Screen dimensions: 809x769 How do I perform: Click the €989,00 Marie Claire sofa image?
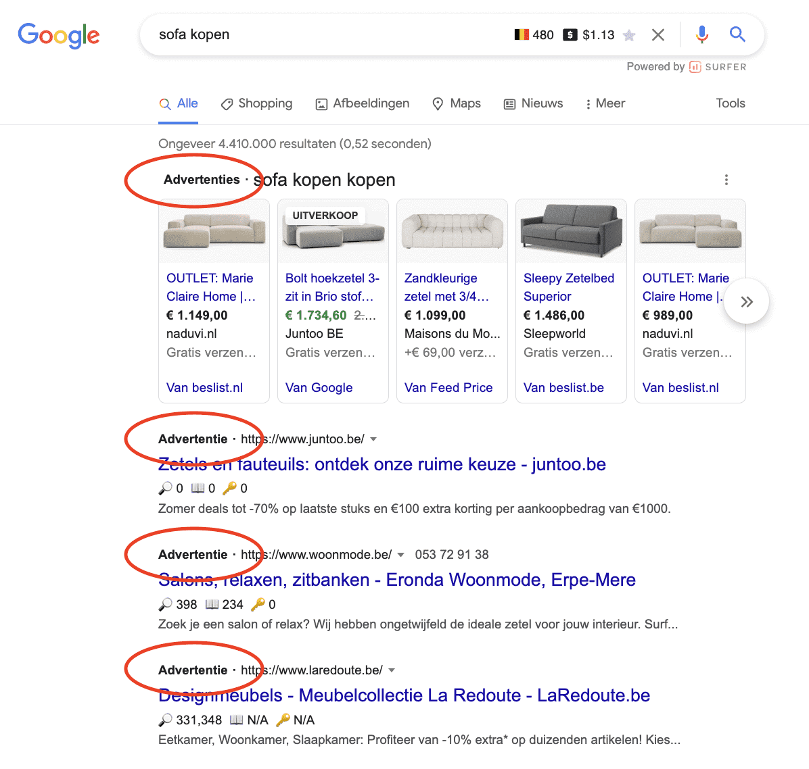pyautogui.click(x=690, y=231)
